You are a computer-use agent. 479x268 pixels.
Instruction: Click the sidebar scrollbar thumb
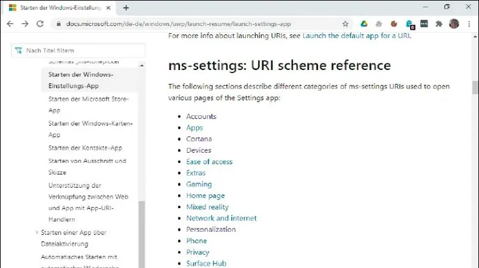[x=142, y=234]
